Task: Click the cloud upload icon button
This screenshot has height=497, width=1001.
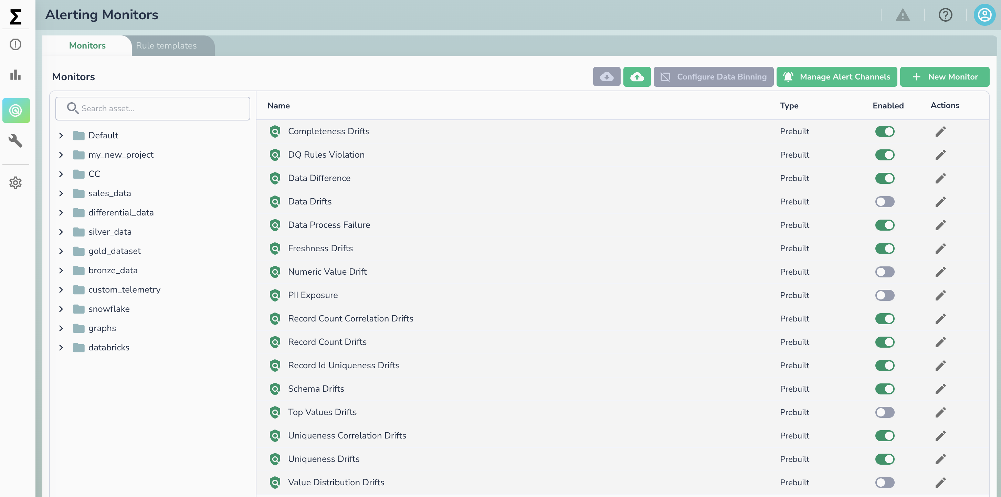Action: point(636,76)
